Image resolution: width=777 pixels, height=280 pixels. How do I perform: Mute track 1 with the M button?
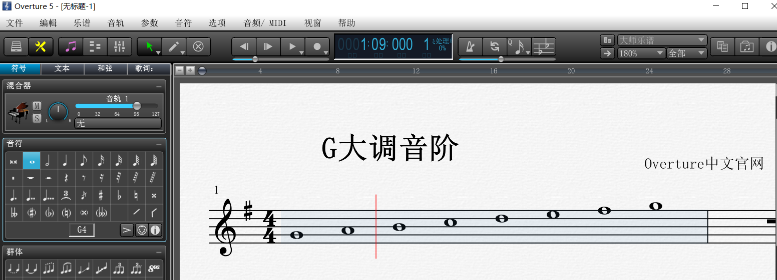[x=37, y=106]
